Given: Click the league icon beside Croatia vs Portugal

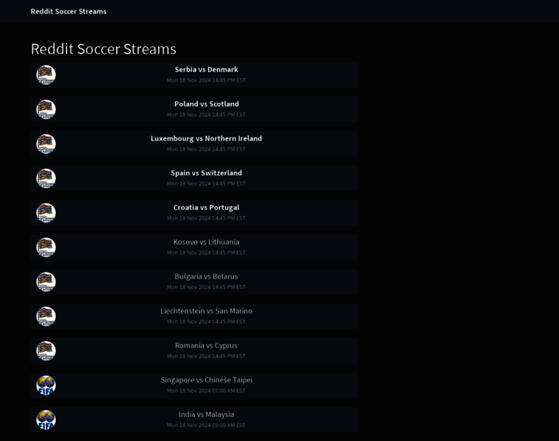Looking at the screenshot, I should tap(46, 212).
